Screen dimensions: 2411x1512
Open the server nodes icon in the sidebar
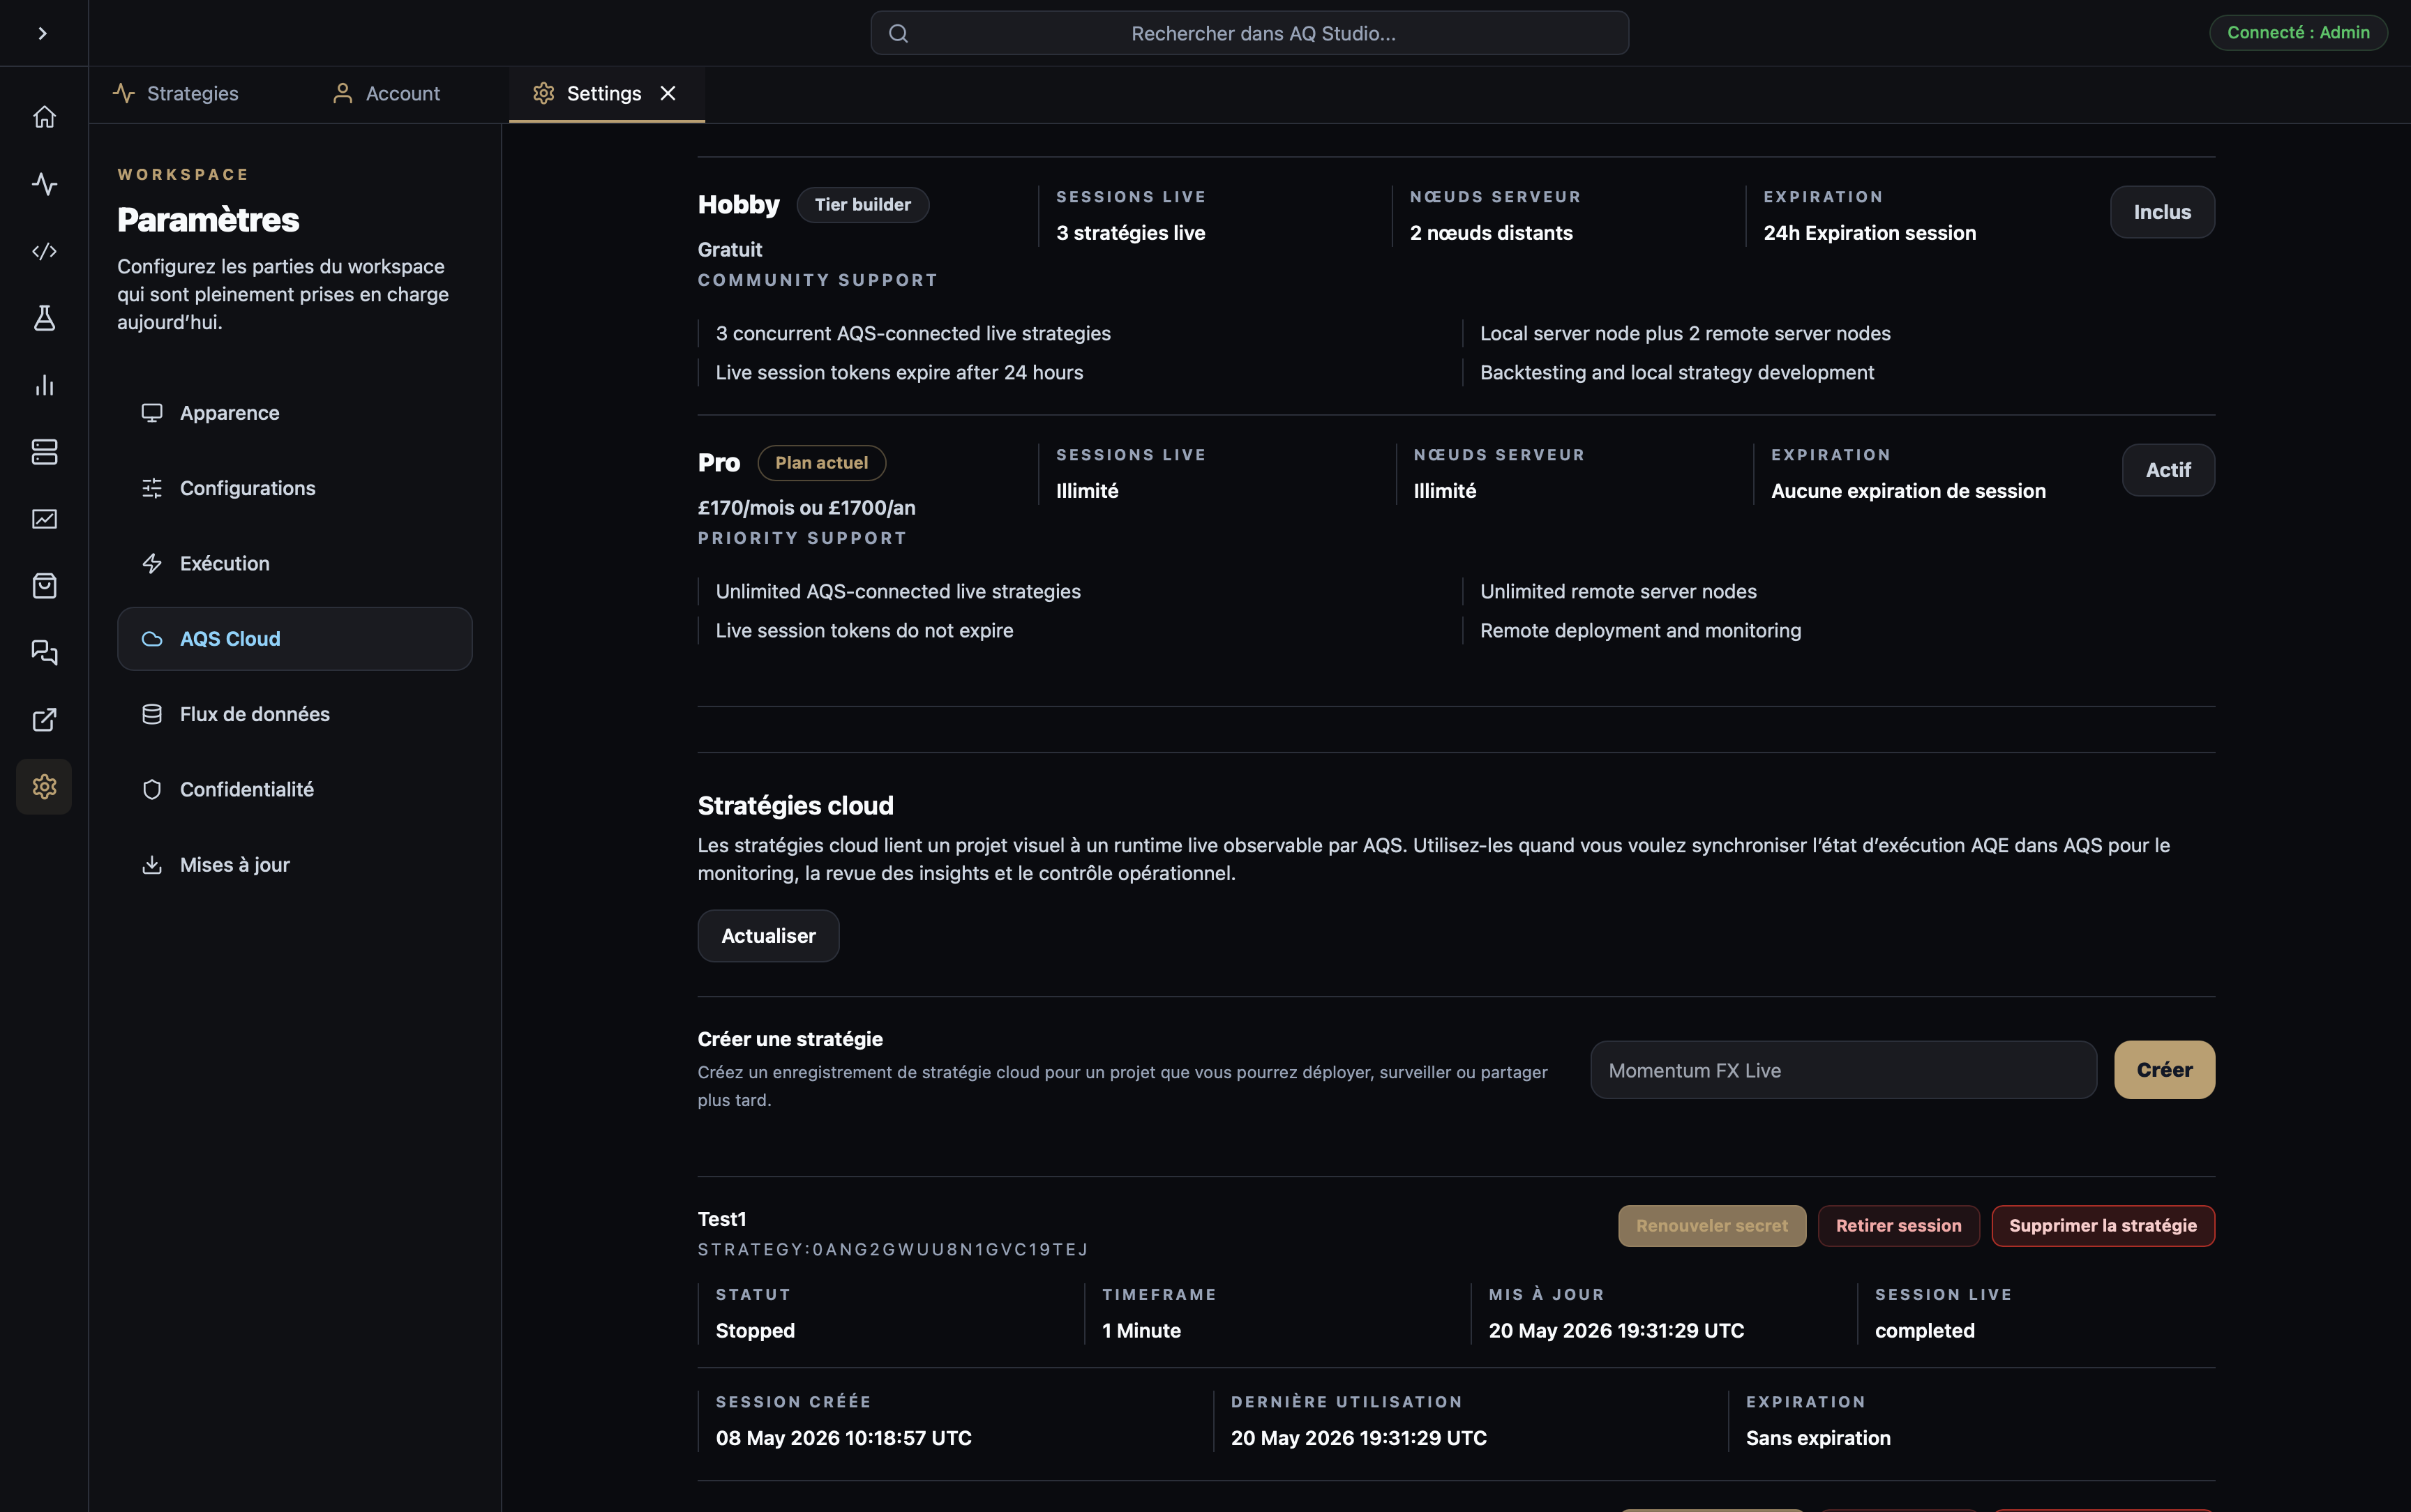point(44,452)
